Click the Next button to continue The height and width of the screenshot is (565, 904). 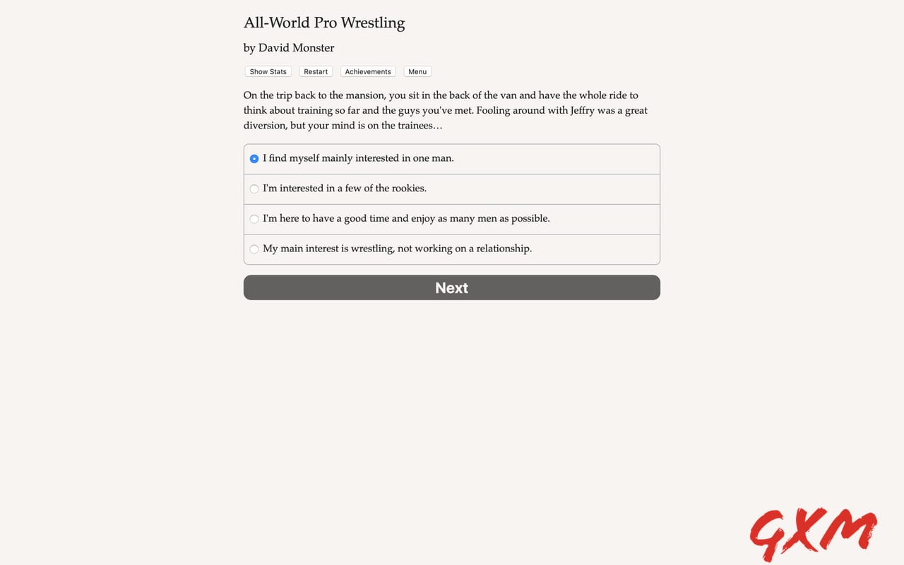coord(451,287)
